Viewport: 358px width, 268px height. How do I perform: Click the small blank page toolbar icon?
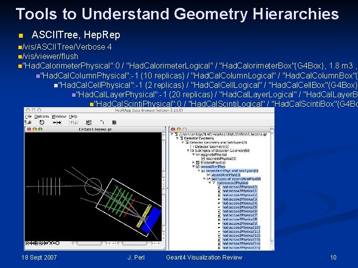pyautogui.click(x=102, y=123)
